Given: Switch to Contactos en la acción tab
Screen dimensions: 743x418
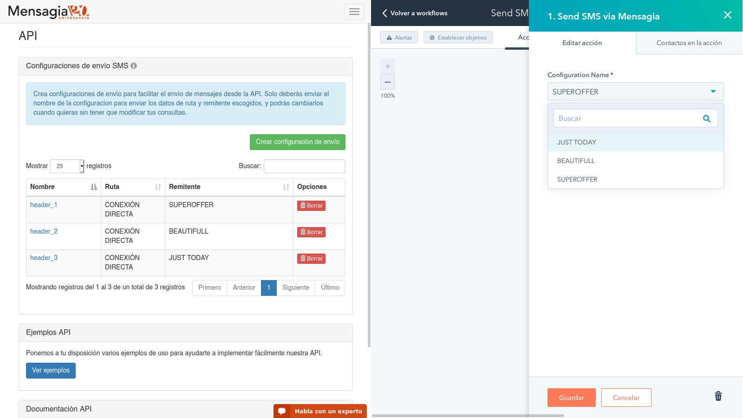Looking at the screenshot, I should click(689, 43).
